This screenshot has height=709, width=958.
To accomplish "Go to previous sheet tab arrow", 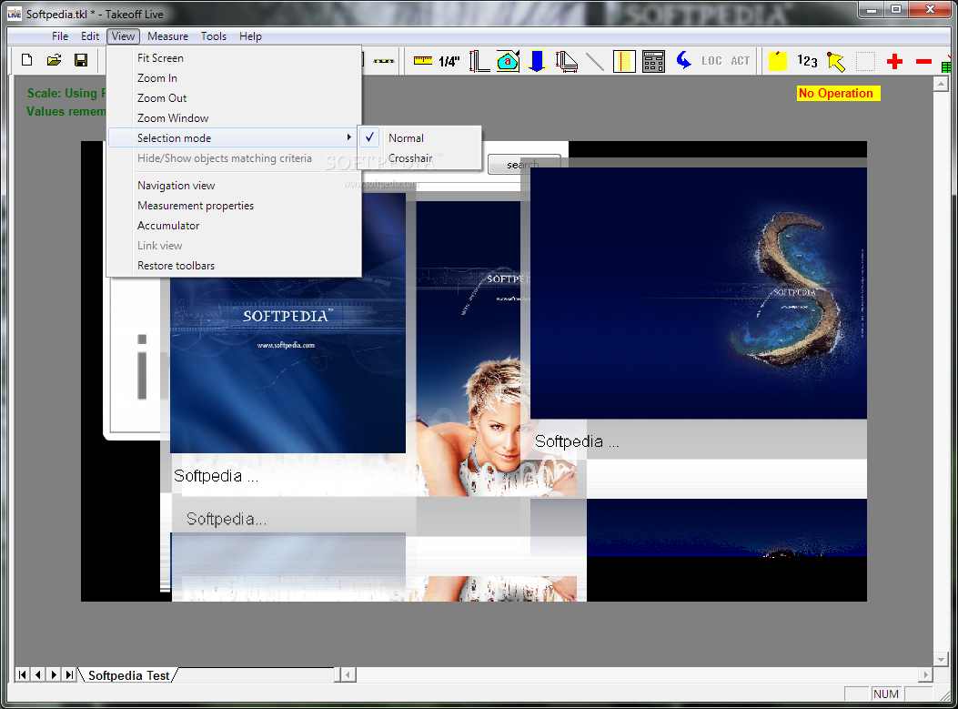I will pos(38,674).
